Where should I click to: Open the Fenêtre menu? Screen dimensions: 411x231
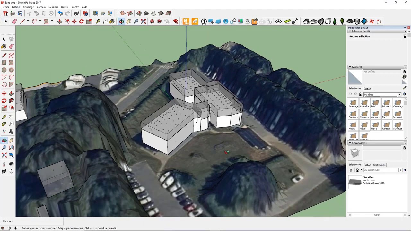pyautogui.click(x=75, y=7)
